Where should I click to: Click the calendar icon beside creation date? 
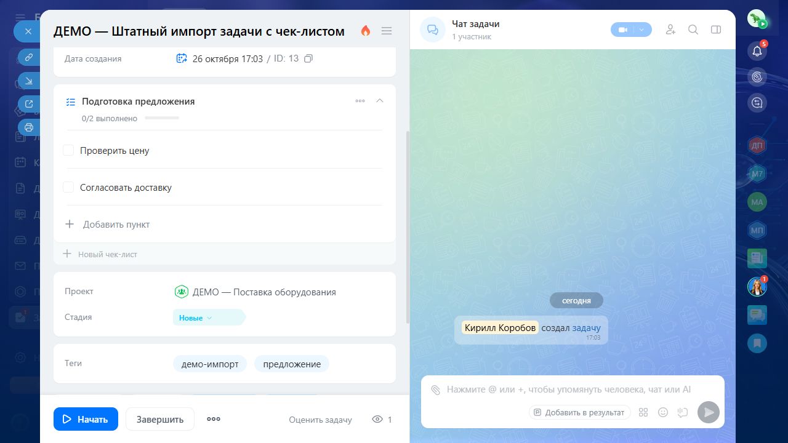pos(182,58)
